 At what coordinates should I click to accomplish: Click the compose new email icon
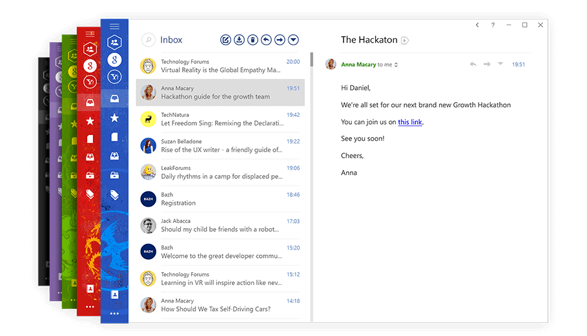225,40
